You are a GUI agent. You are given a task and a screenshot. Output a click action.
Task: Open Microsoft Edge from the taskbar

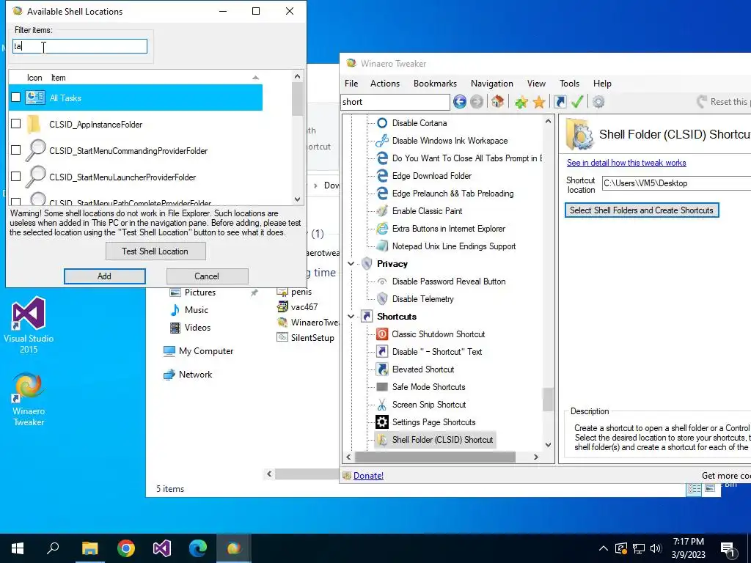198,548
